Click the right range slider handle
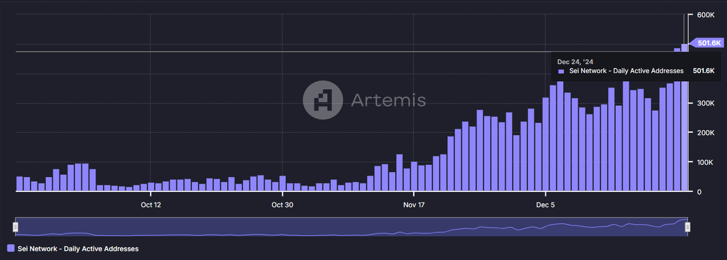 click(x=688, y=227)
